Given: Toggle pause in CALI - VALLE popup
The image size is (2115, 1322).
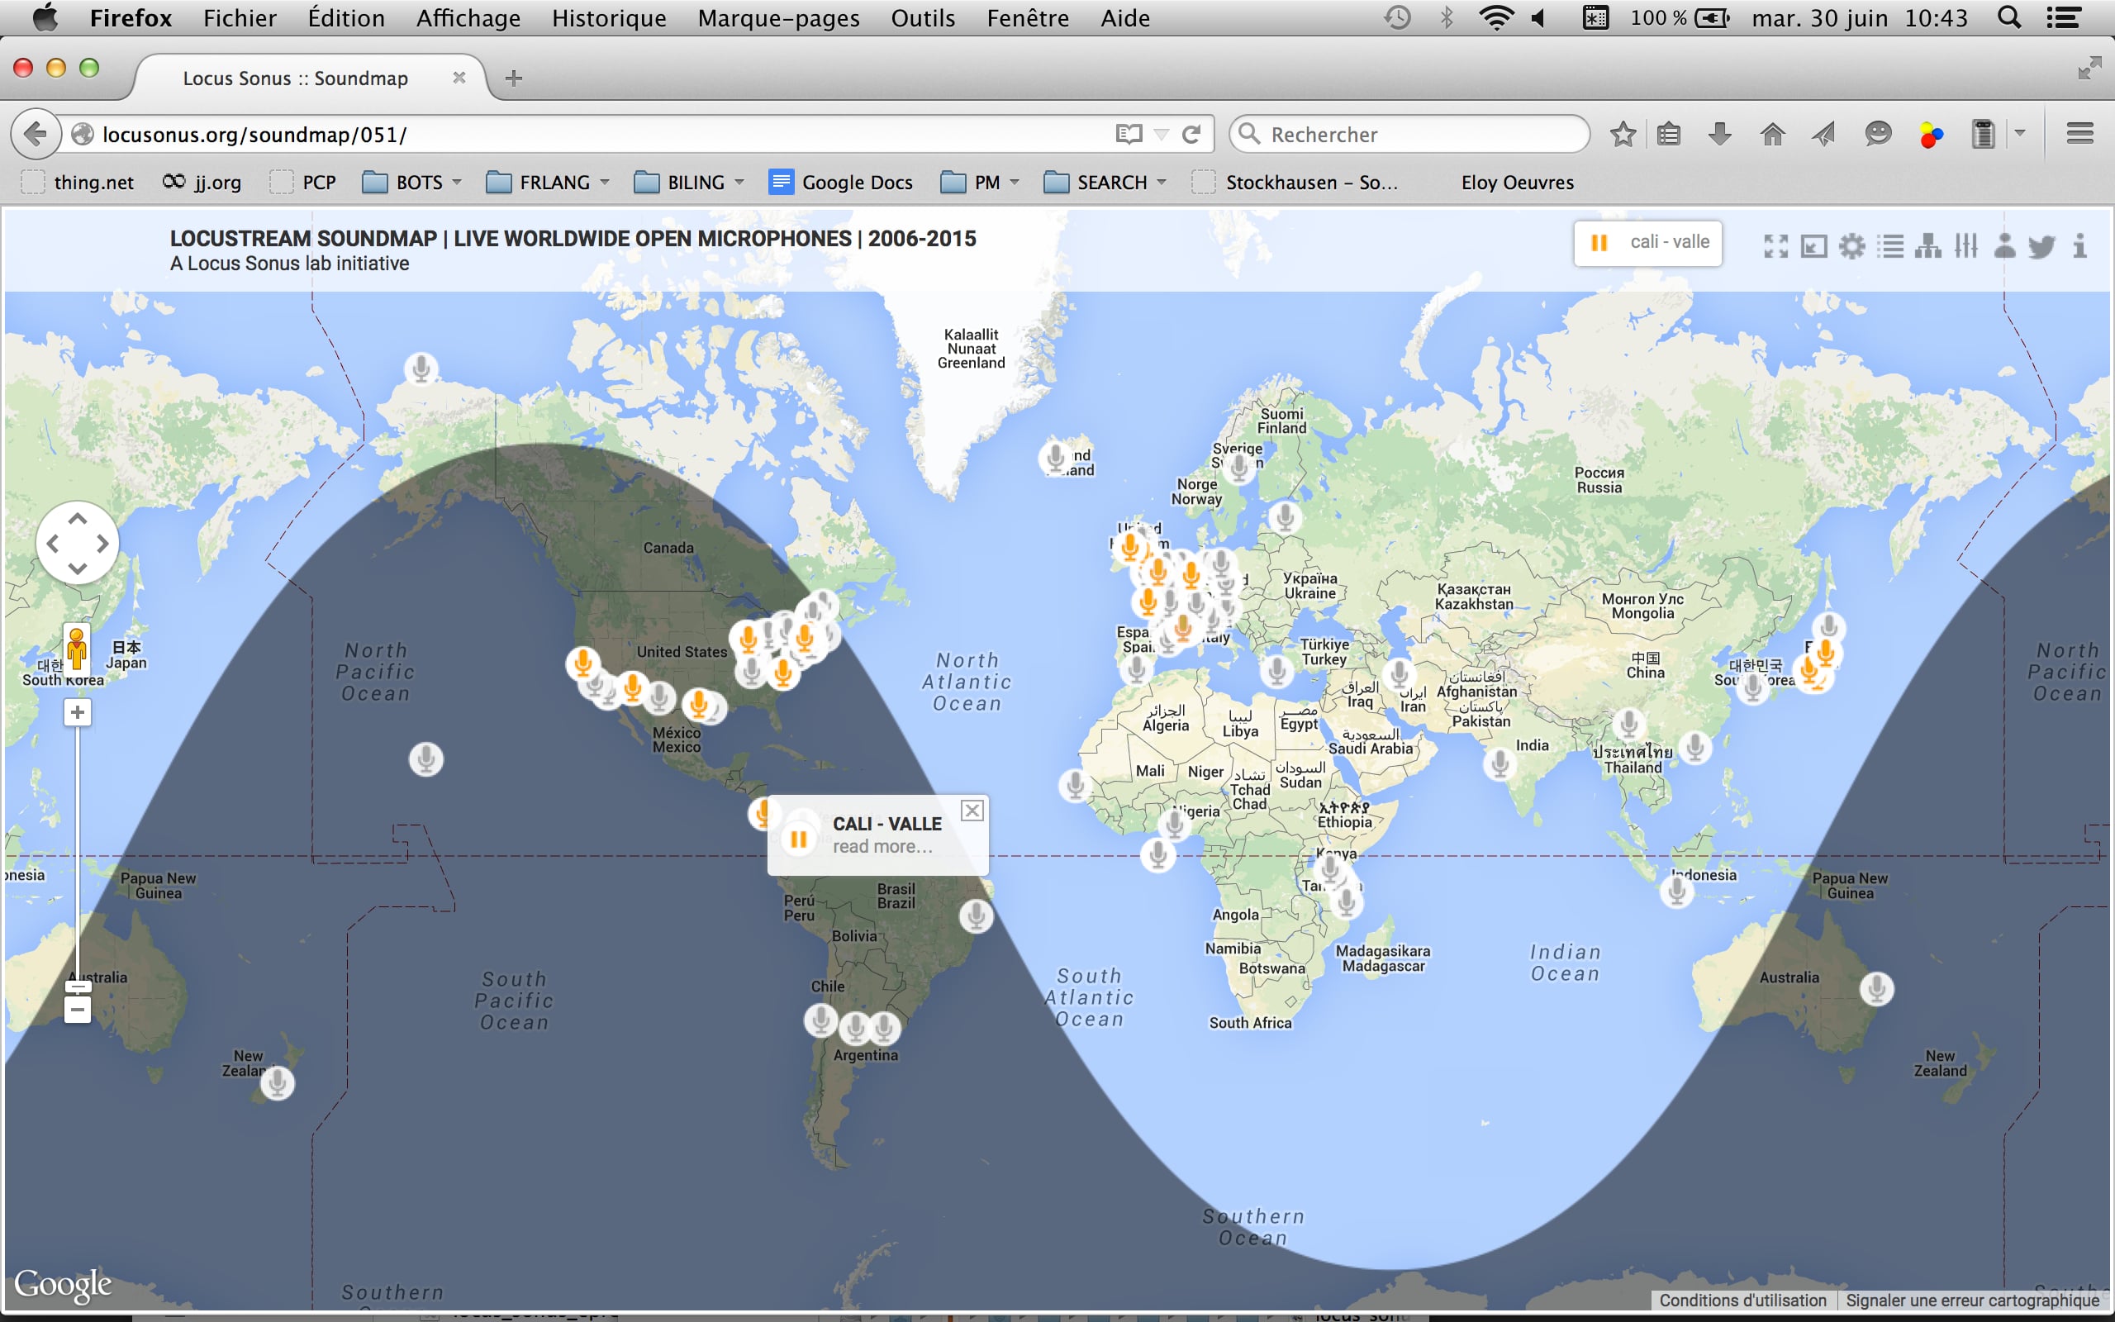Looking at the screenshot, I should point(798,839).
